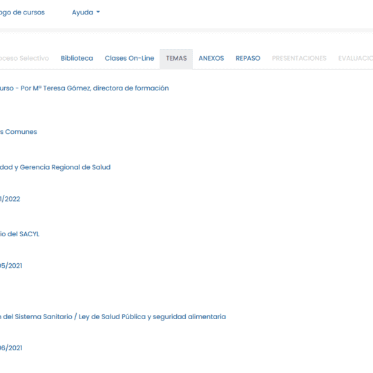This screenshot has height=373, width=373.
Task: Select the PRESENTACIONES tab
Action: [299, 58]
